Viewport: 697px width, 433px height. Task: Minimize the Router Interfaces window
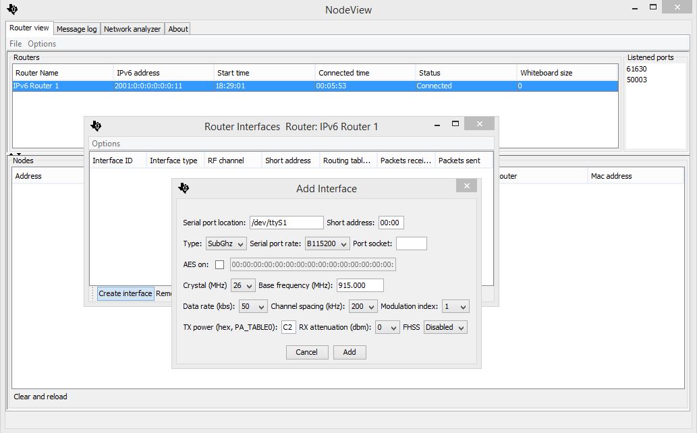click(x=437, y=126)
